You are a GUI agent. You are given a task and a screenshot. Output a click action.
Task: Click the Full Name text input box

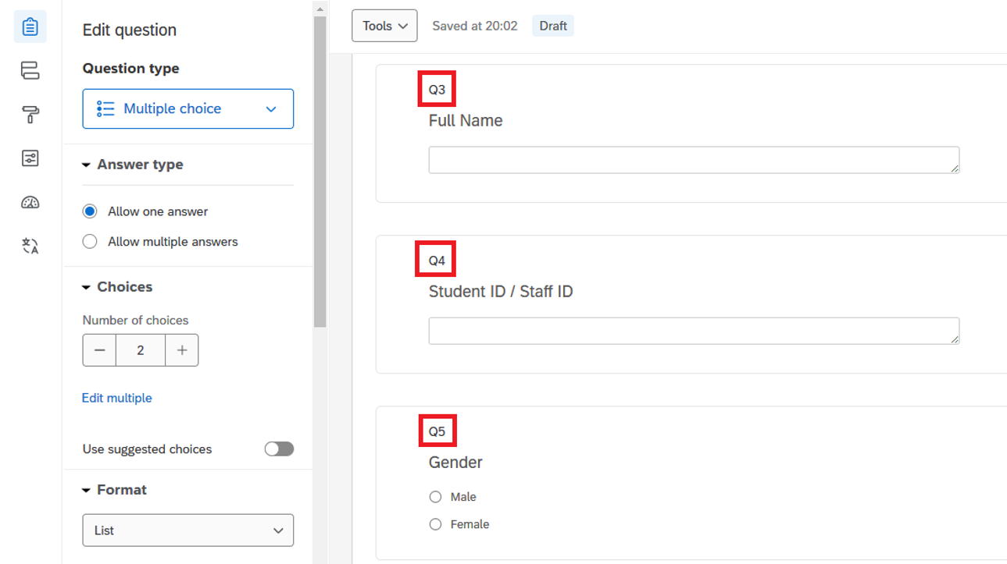click(693, 160)
